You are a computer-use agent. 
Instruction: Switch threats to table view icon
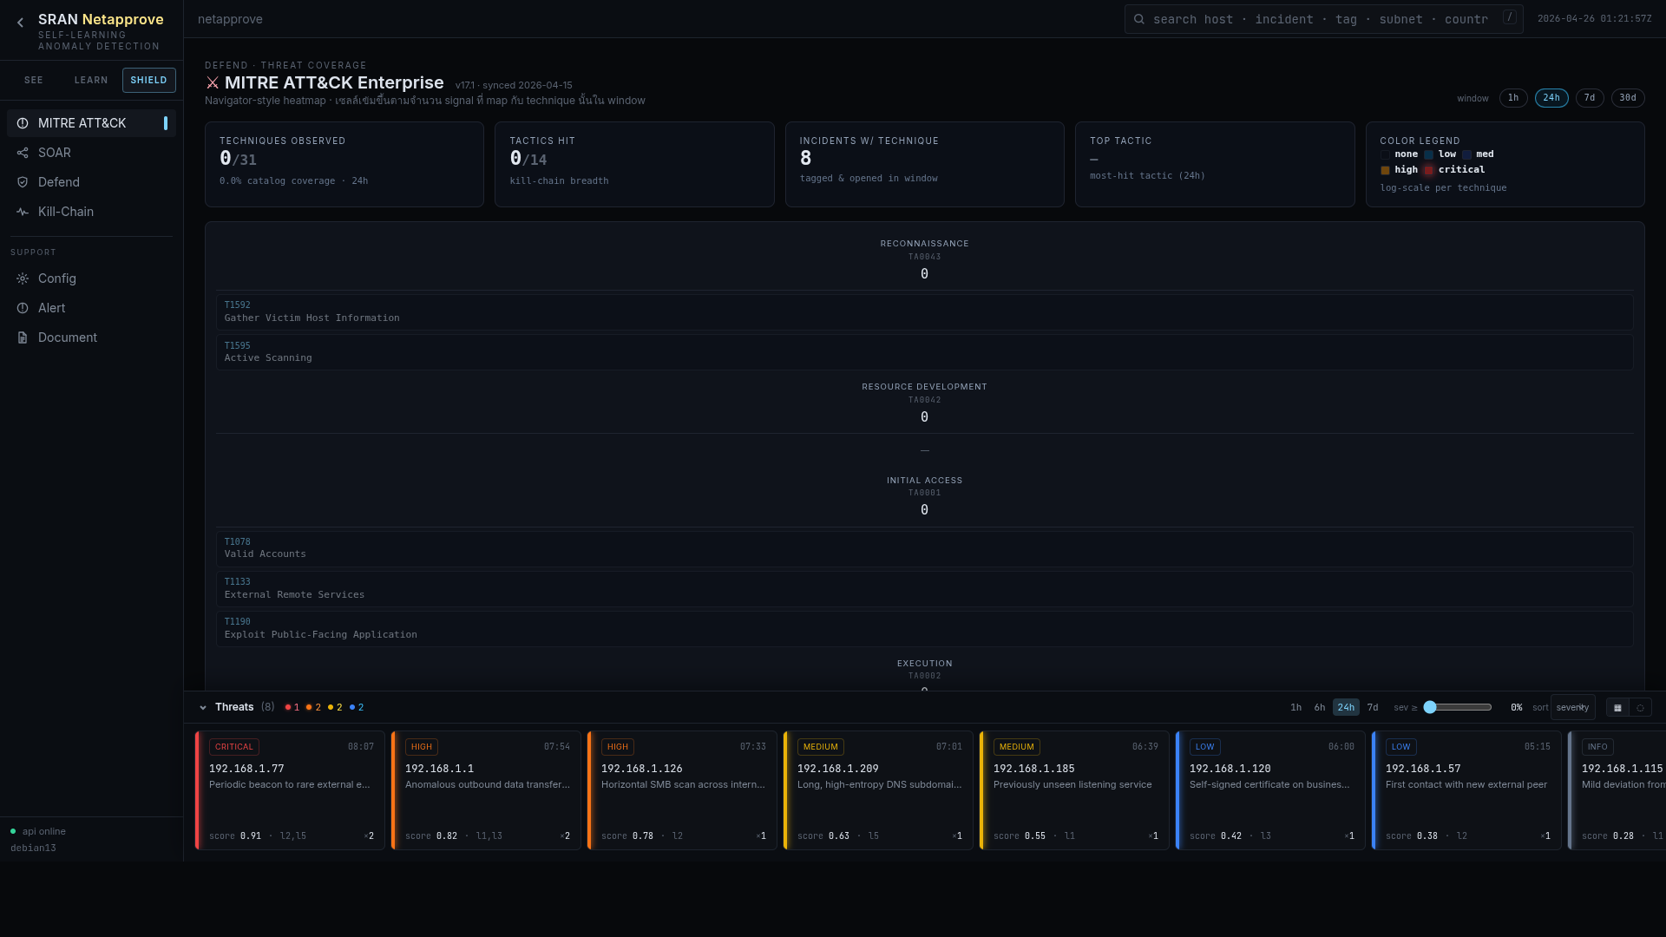[1617, 708]
